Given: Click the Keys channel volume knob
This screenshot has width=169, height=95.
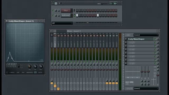Looking at the screenshot, I should point(59,11).
